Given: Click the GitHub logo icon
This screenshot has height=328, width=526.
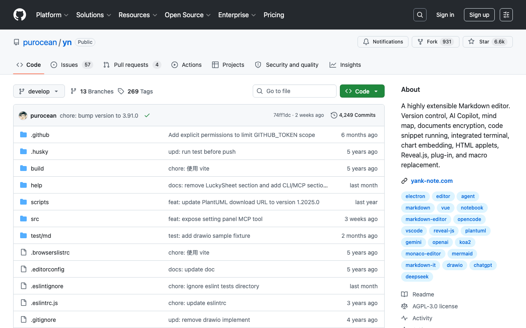Looking at the screenshot, I should tap(20, 15).
